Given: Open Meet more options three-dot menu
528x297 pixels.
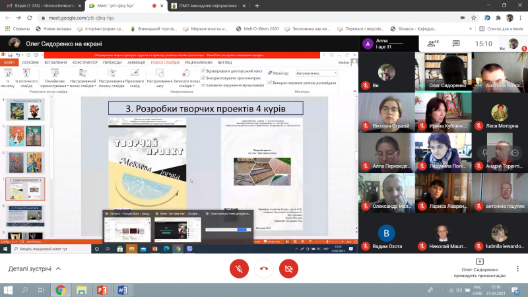Looking at the screenshot, I should point(517,269).
